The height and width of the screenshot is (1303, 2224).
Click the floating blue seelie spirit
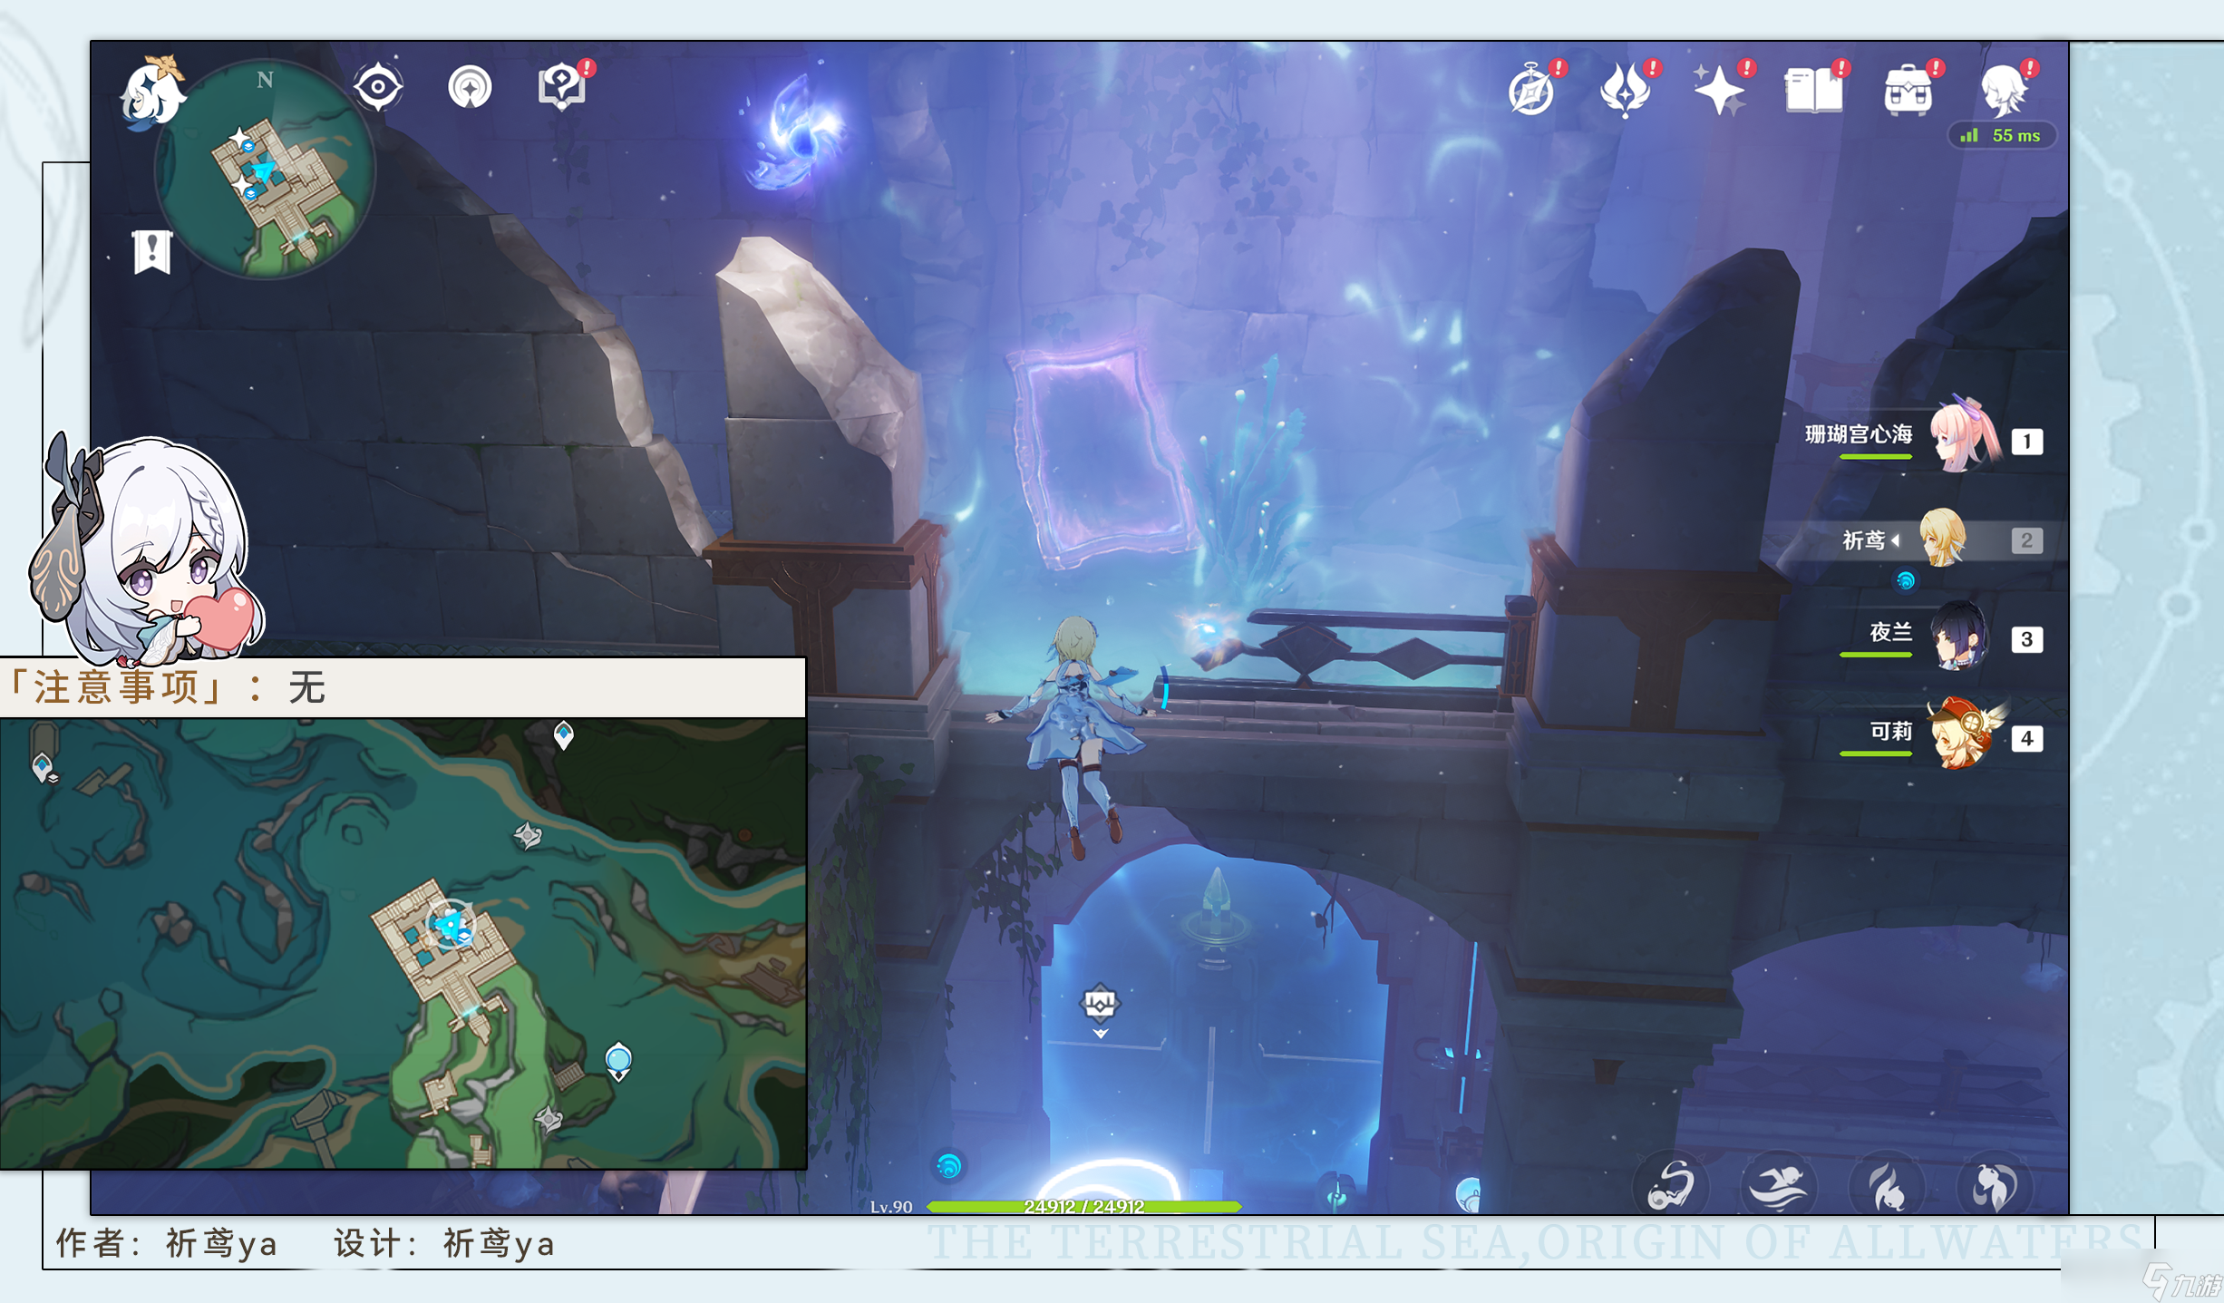[x=795, y=133]
